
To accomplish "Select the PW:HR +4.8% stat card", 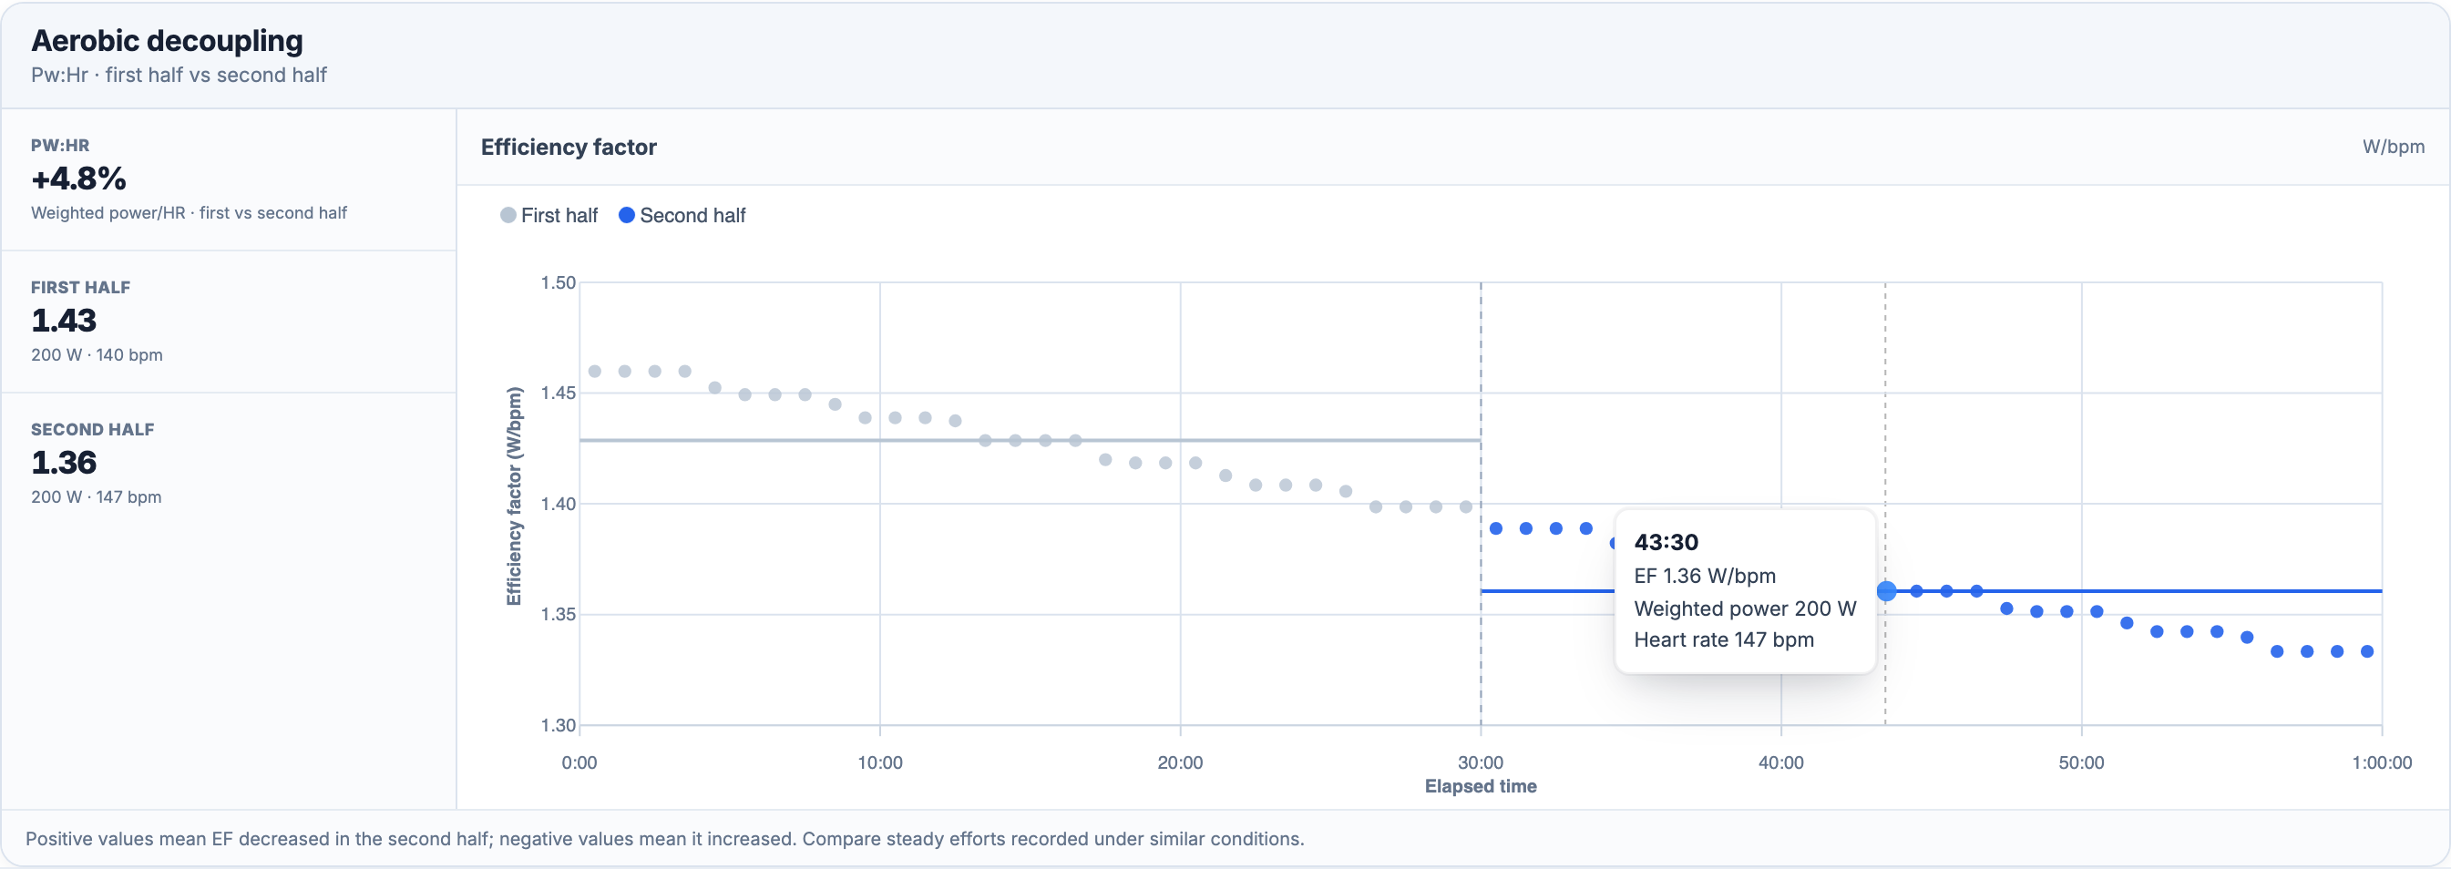I will pyautogui.click(x=230, y=179).
